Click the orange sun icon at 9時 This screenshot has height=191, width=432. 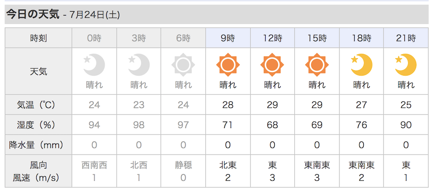pos(228,65)
